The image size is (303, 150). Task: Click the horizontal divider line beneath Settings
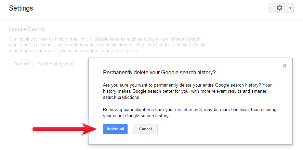tap(151, 20)
